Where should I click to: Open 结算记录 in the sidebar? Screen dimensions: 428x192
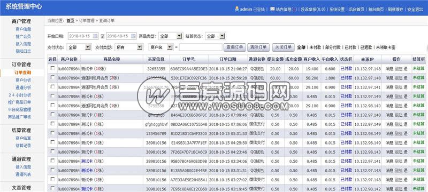(x=23, y=146)
